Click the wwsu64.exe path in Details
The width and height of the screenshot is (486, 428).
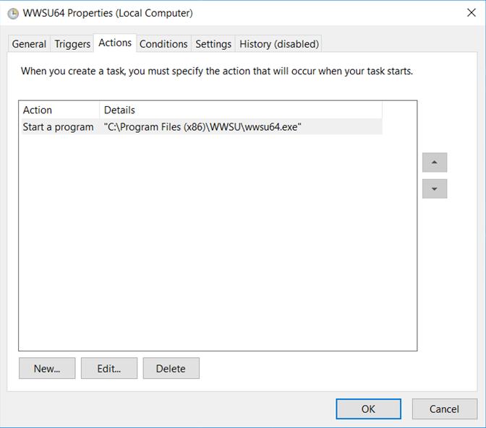[202, 127]
